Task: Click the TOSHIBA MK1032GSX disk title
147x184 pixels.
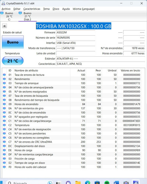Action: tap(74, 26)
